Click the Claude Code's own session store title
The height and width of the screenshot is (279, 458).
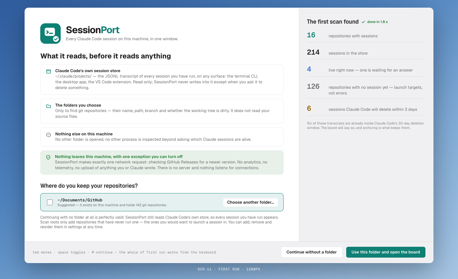(88, 71)
